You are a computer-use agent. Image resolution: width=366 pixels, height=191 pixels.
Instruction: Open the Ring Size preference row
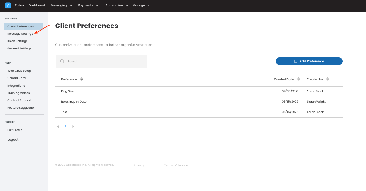[67, 91]
